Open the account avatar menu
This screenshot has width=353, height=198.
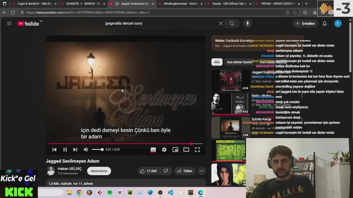click(x=338, y=23)
